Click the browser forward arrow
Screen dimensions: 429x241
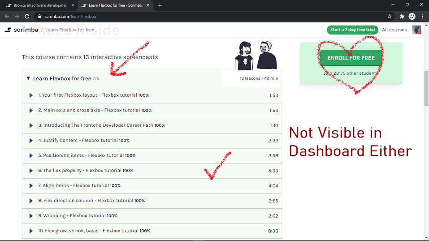tap(17, 17)
